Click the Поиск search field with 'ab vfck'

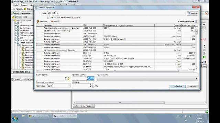116,13
